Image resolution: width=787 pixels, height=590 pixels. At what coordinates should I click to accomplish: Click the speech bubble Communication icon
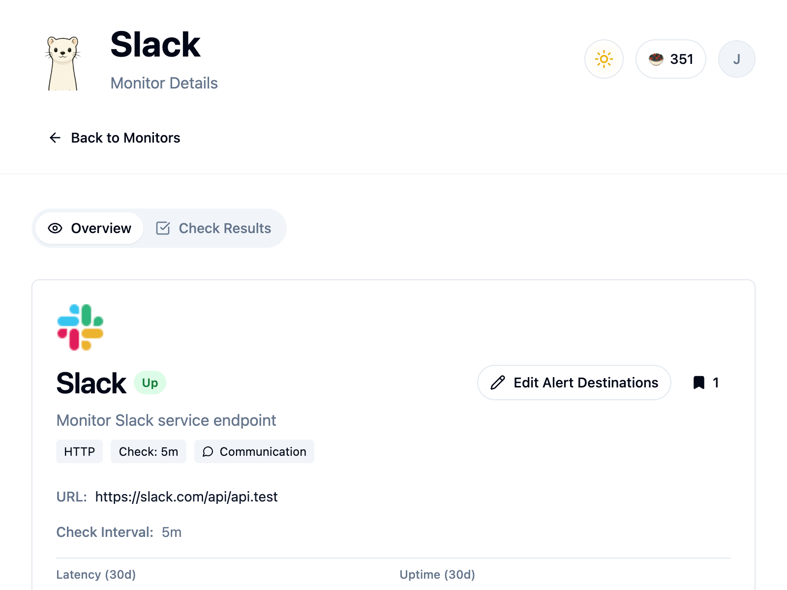click(208, 451)
